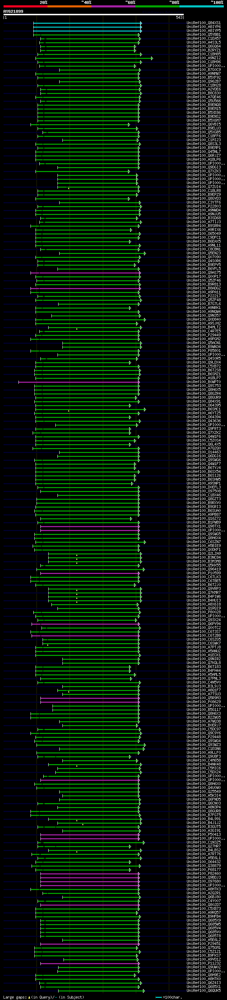
Task: Click the UniRef100_A9NMW7 label
Action: click(204, 73)
